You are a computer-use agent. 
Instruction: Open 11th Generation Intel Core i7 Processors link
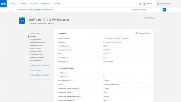pos(116,38)
